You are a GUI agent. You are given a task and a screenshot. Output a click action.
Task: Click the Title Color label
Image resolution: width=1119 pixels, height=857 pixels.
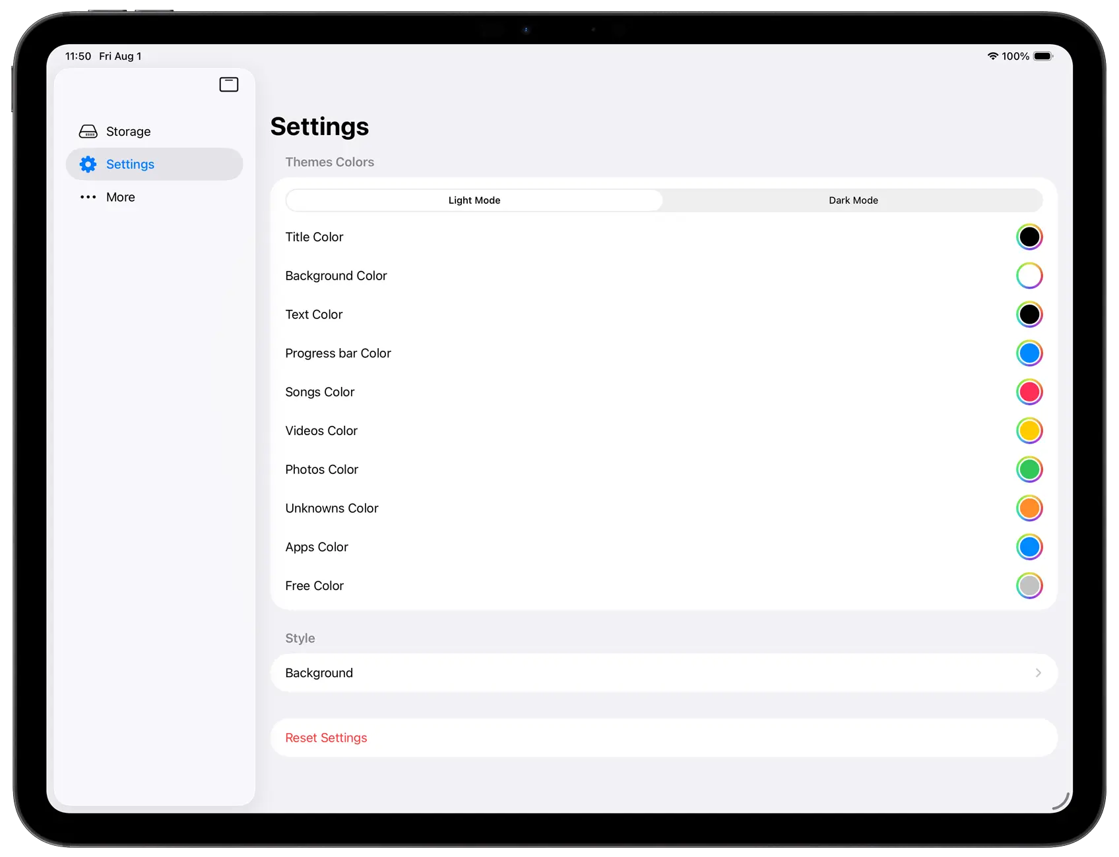point(314,237)
